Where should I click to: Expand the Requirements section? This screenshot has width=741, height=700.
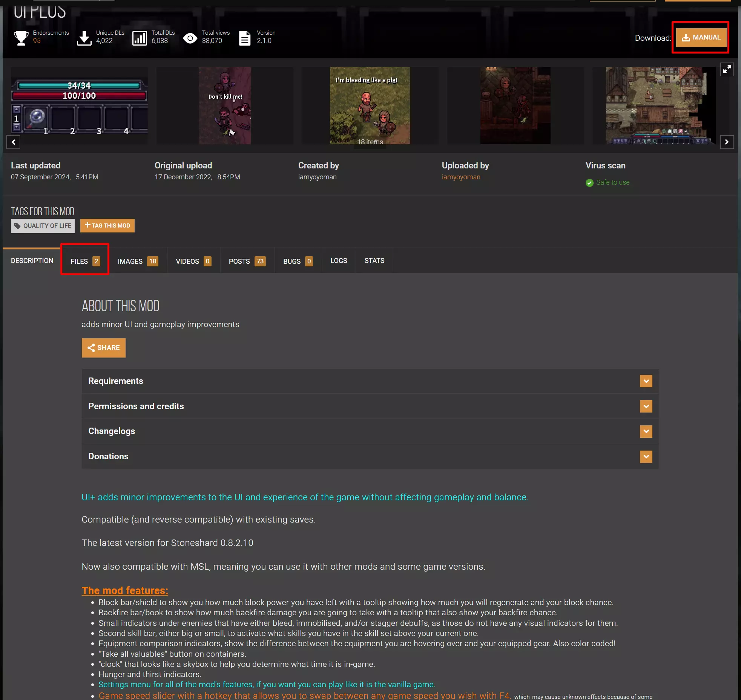(646, 381)
